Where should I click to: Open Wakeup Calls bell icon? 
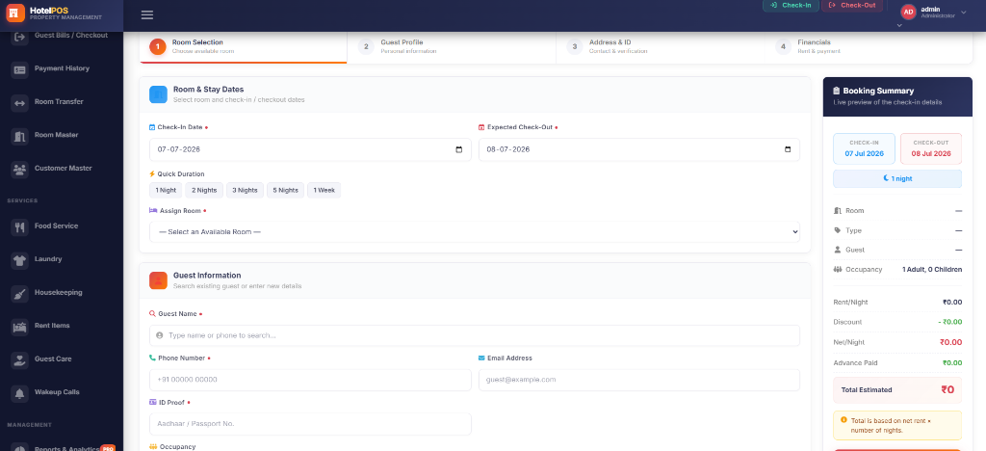pyautogui.click(x=19, y=392)
